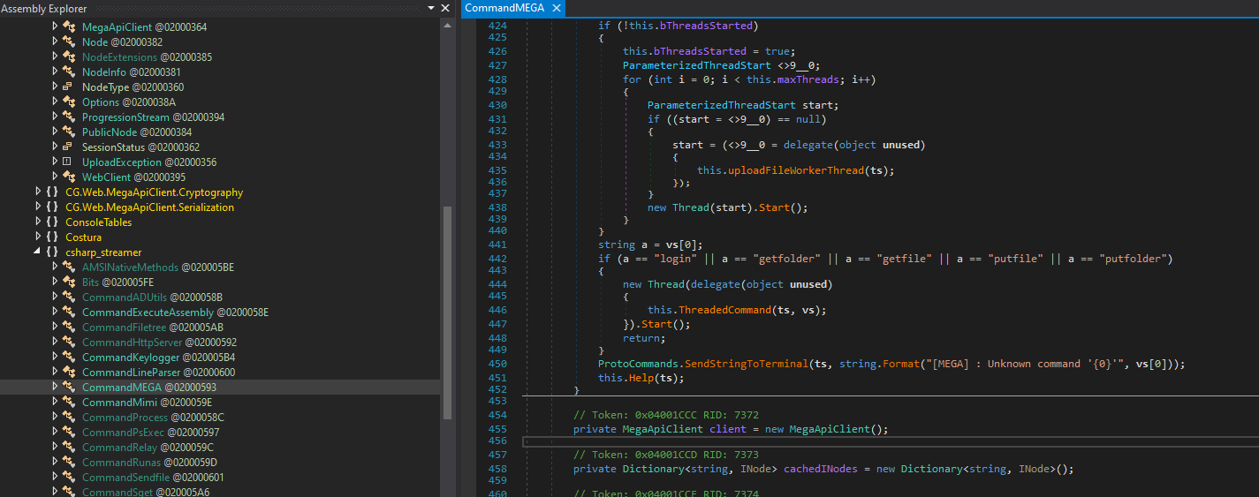Image resolution: width=1259 pixels, height=497 pixels.
Task: Click the class icon beside MegaApiClient
Action: (68, 27)
